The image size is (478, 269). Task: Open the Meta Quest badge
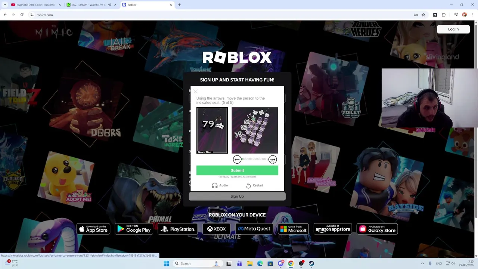coord(254,229)
